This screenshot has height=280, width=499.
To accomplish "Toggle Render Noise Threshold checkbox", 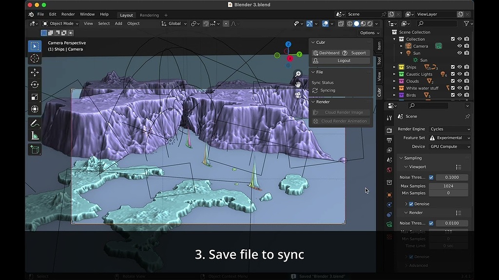I will coord(431,223).
